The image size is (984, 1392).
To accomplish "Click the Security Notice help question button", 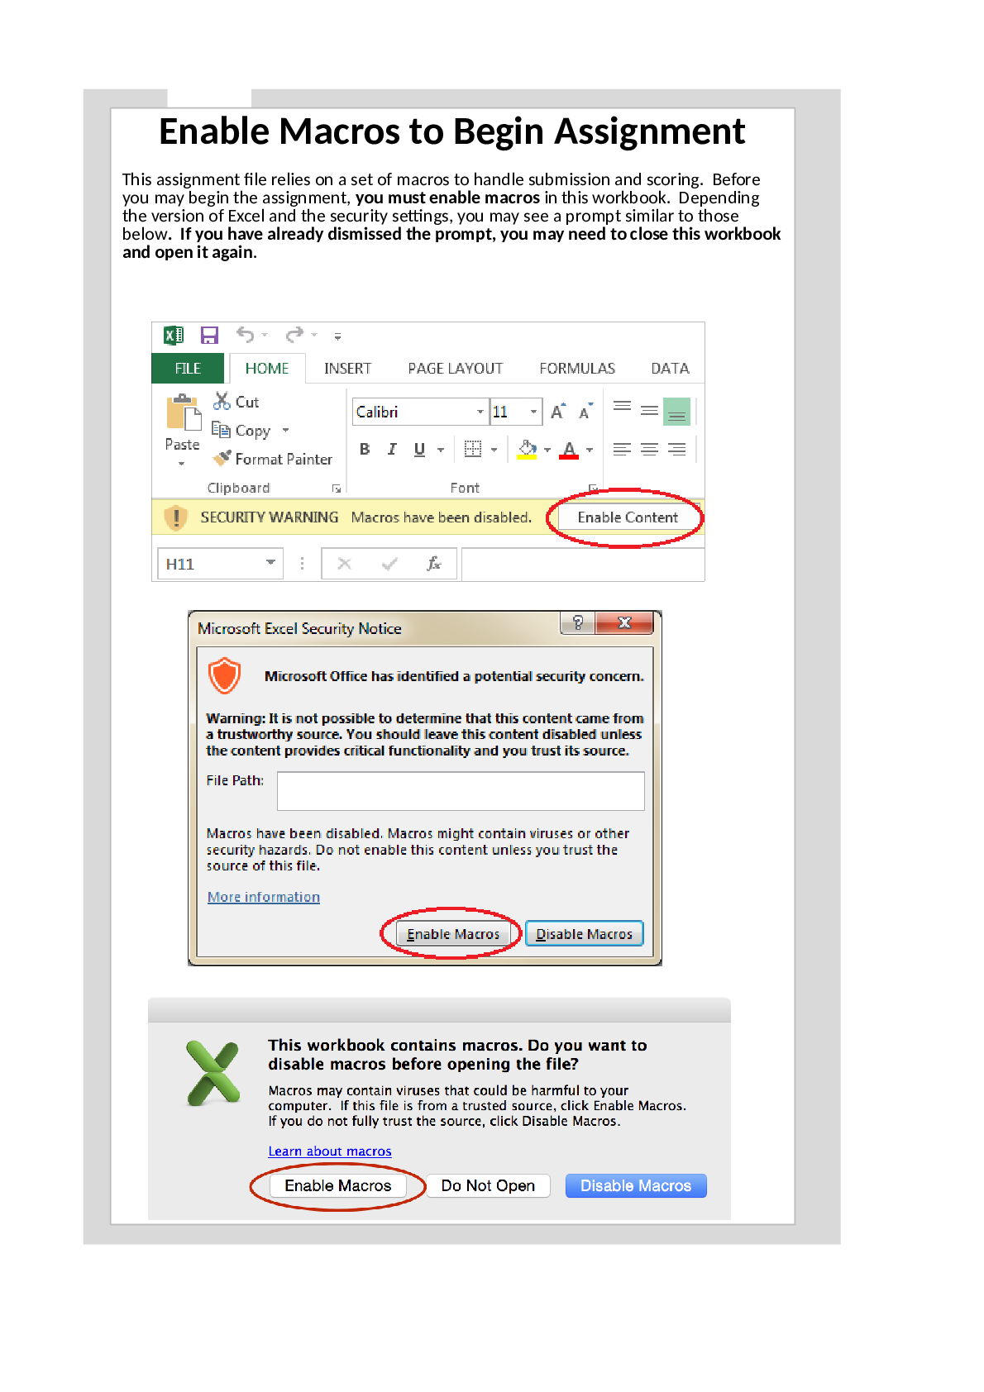I will pos(578,622).
